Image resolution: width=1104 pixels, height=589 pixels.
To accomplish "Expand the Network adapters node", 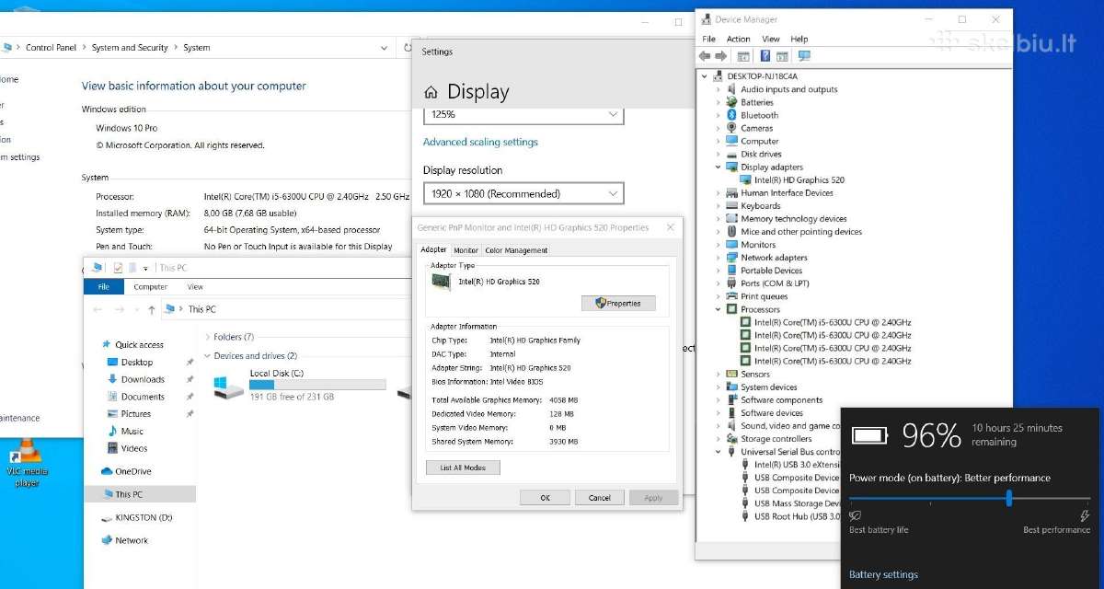I will pos(719,258).
